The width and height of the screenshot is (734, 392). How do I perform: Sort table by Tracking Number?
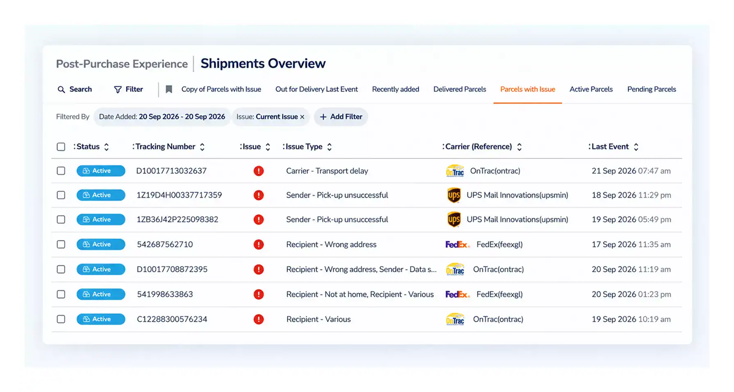202,147
